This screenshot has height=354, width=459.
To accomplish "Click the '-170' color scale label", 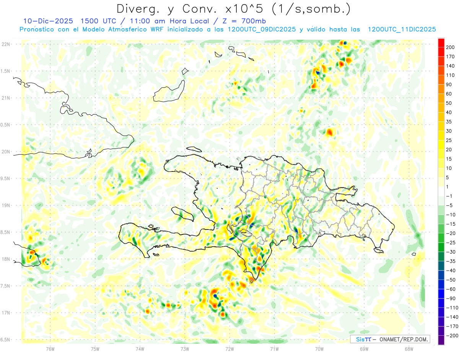I will pos(452,326).
